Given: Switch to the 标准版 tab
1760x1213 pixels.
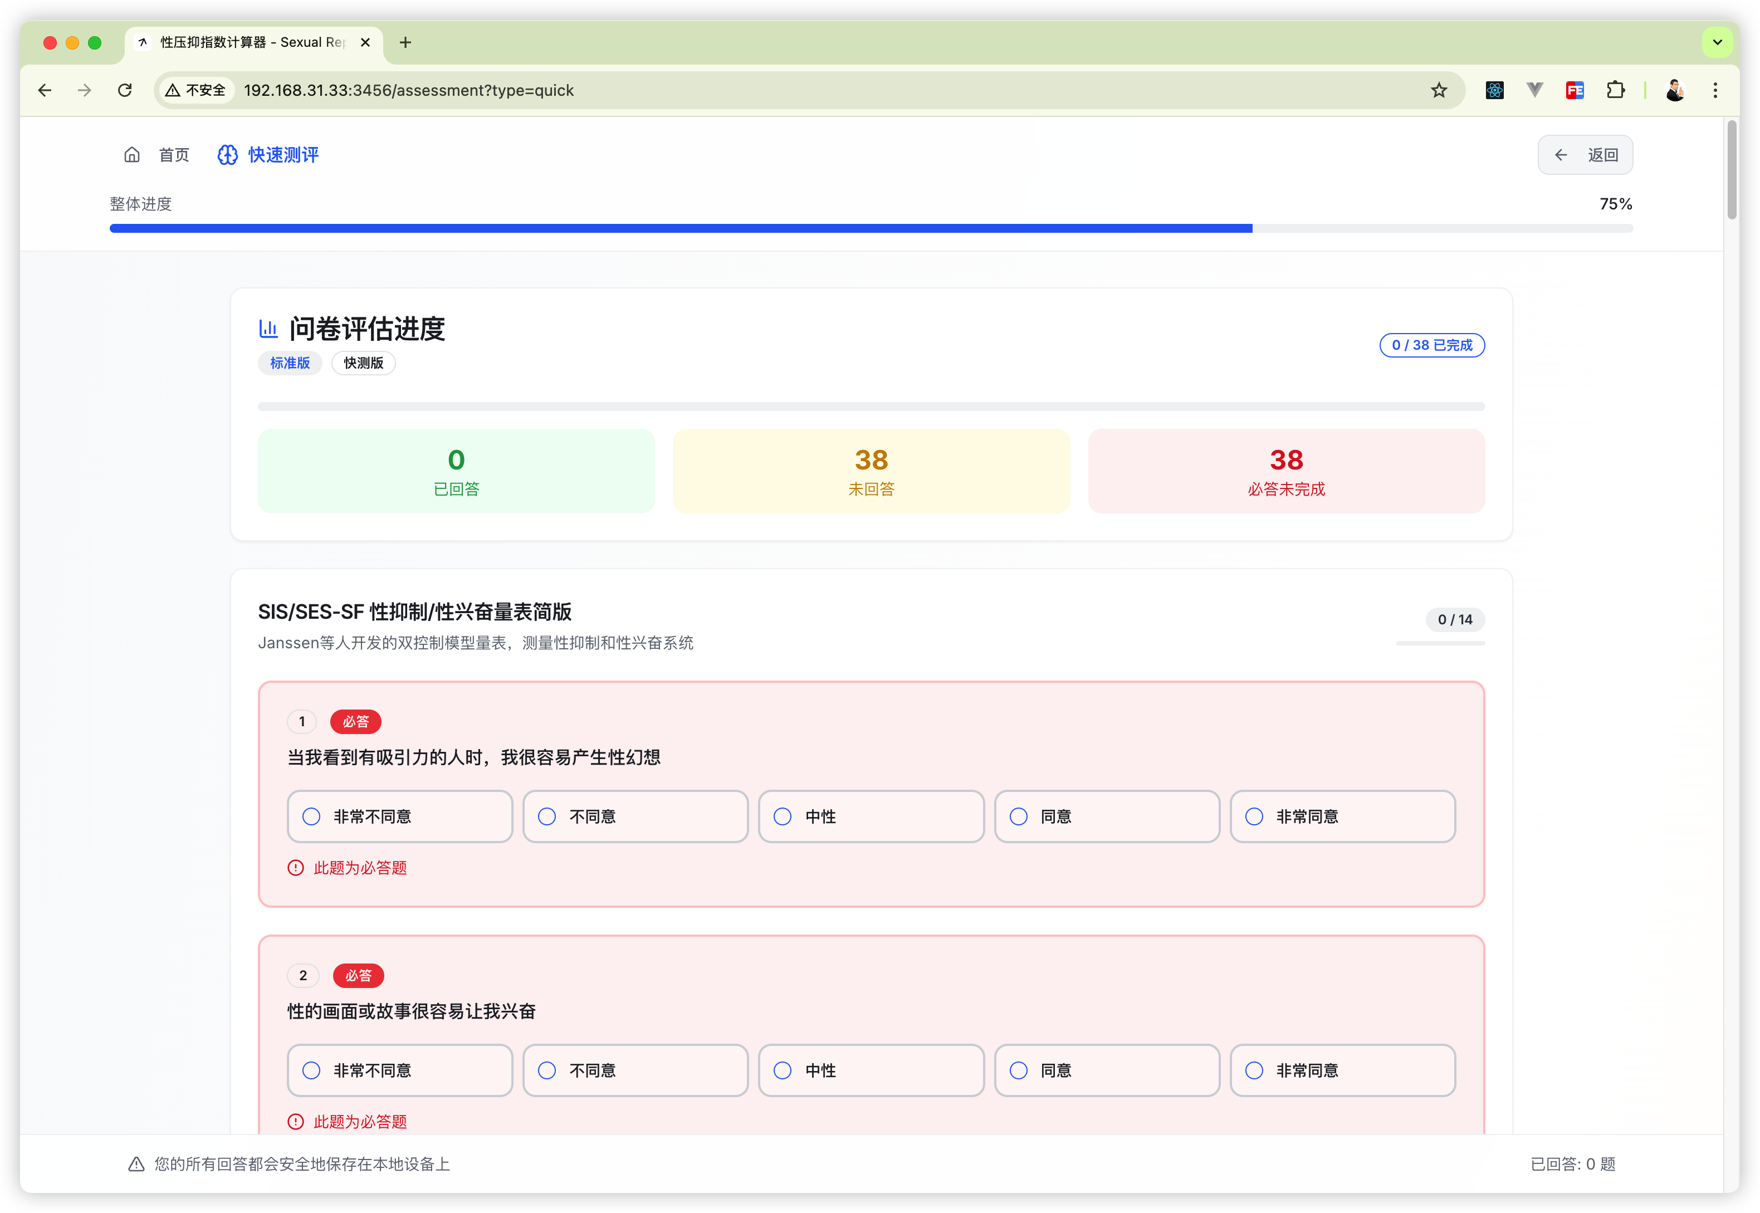Looking at the screenshot, I should click(x=290, y=363).
